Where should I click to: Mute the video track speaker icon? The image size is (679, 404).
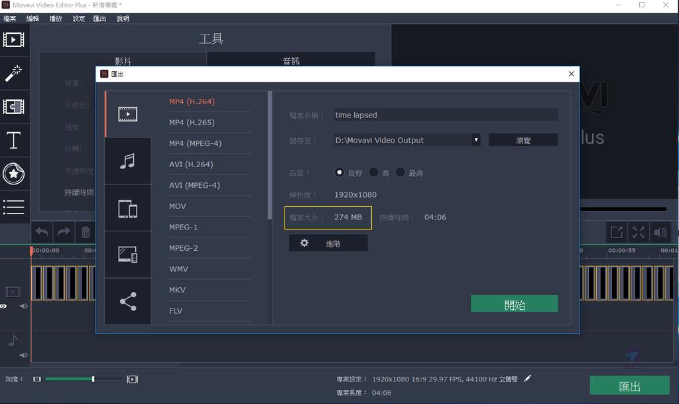(x=23, y=306)
